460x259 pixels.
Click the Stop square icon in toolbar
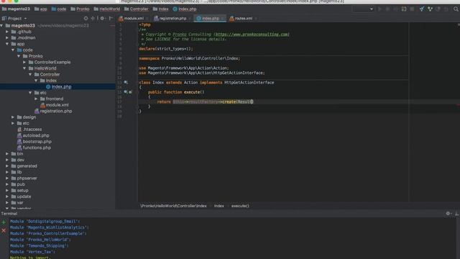point(412,9)
